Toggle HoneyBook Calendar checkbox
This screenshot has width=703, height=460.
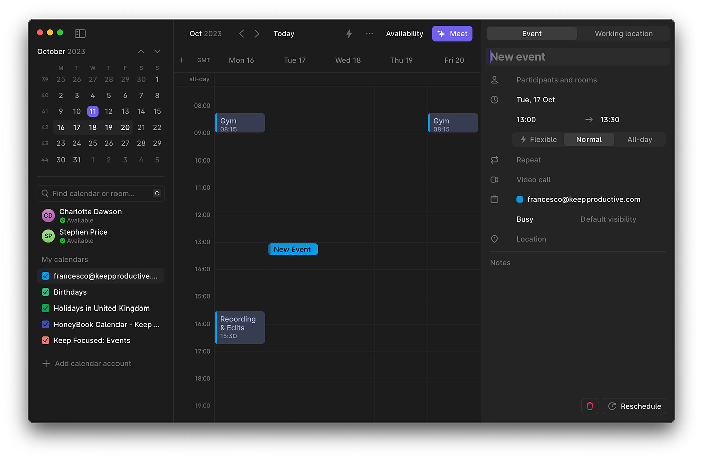(45, 324)
